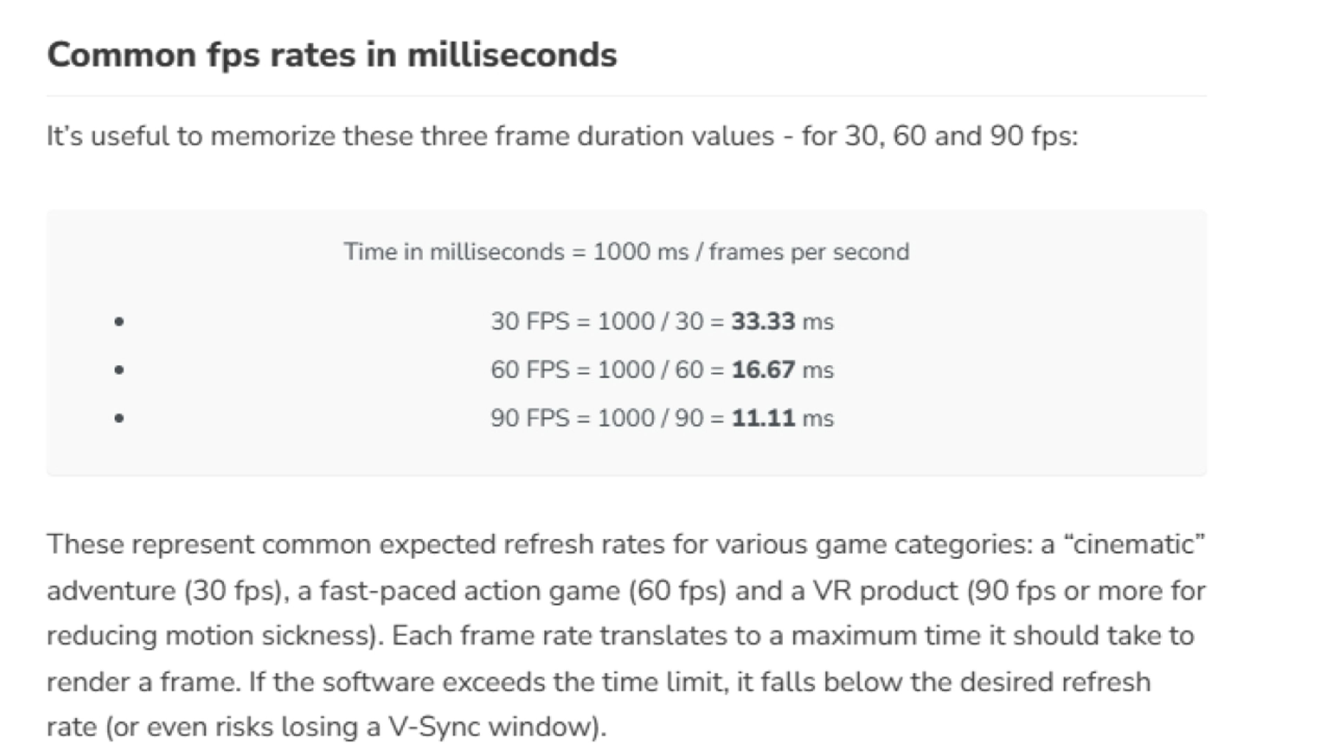Click the heading 'Common fps rates in milliseconds'
This screenshot has width=1332, height=749.
click(x=332, y=55)
